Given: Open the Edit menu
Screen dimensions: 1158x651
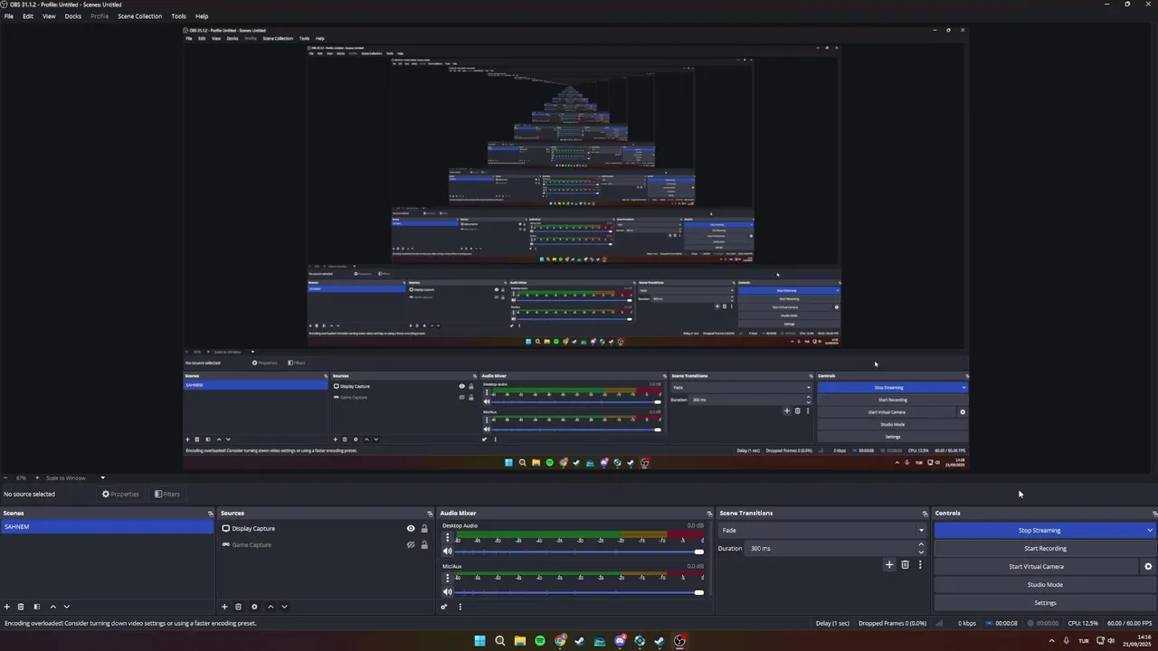Looking at the screenshot, I should point(28,16).
